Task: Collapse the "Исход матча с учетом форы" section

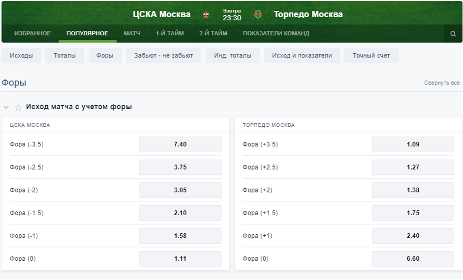Action: (6, 107)
